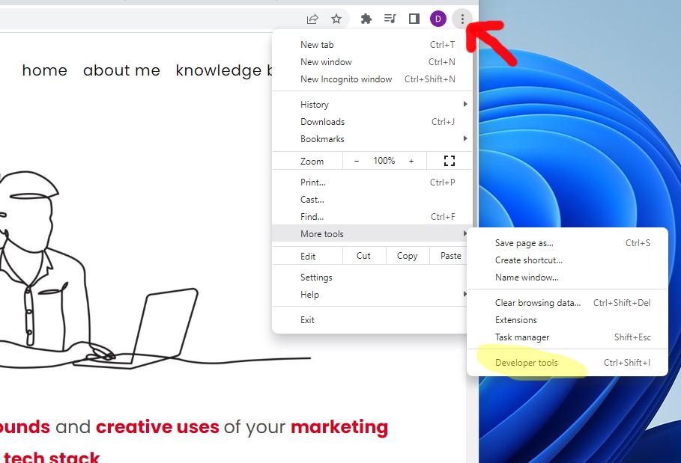The height and width of the screenshot is (463, 681).
Task: Click the share page icon in address bar
Action: [312, 19]
